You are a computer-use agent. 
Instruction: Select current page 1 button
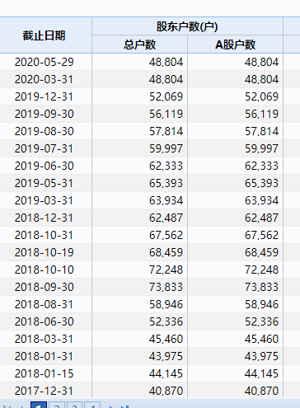[39, 405]
